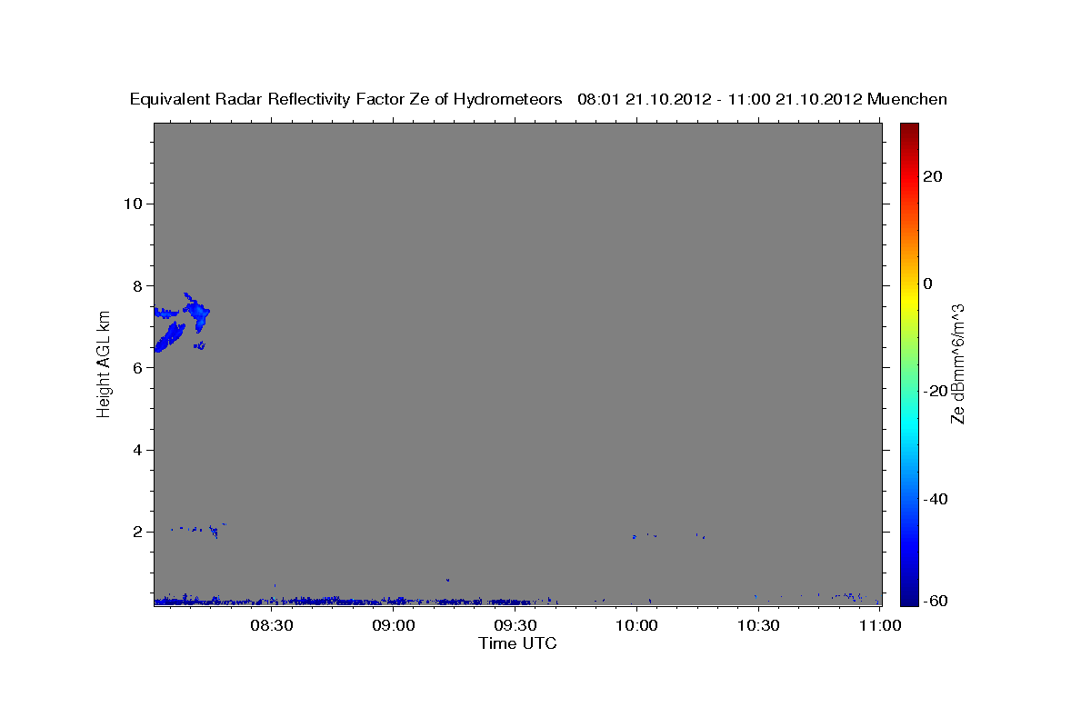The height and width of the screenshot is (727, 1091).
Task: Click the '09:30' time axis label
Action: [x=515, y=625]
